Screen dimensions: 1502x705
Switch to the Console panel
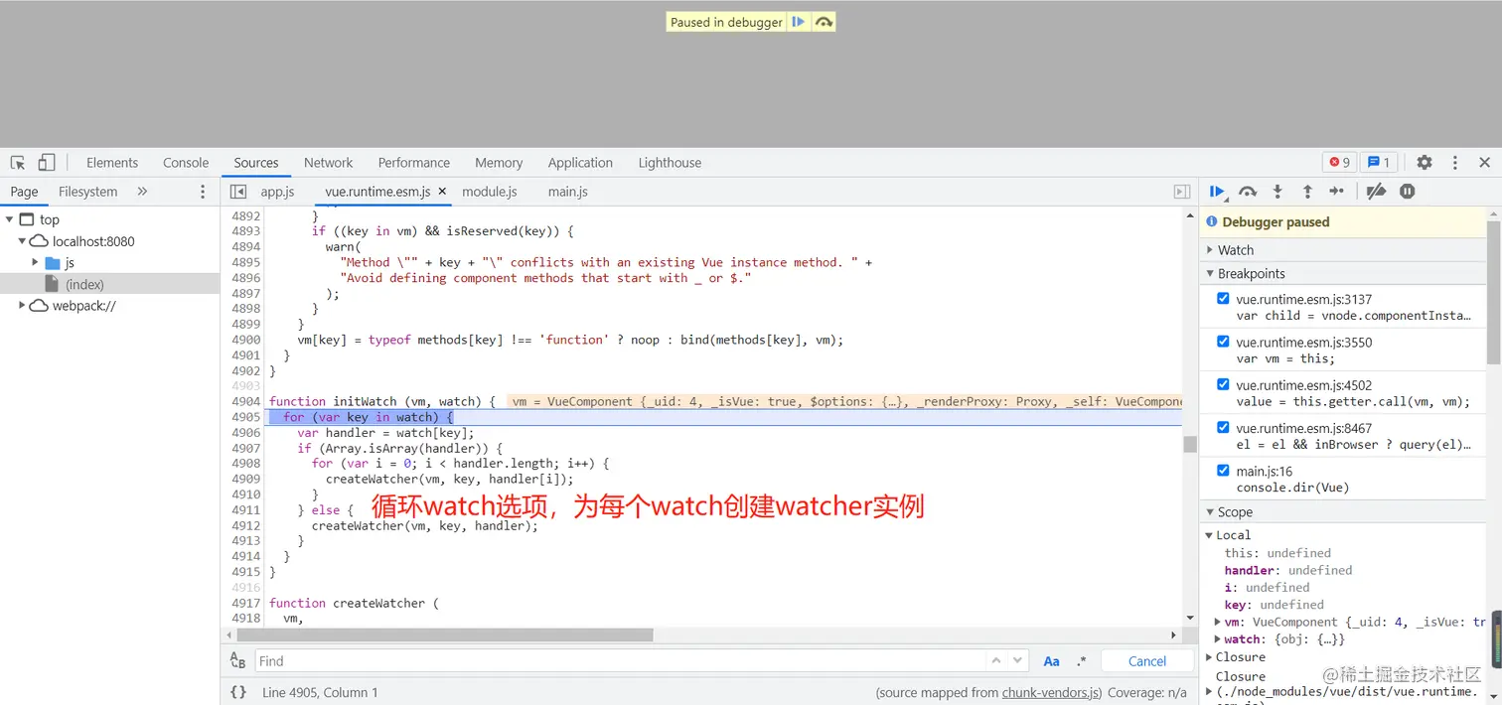point(186,163)
